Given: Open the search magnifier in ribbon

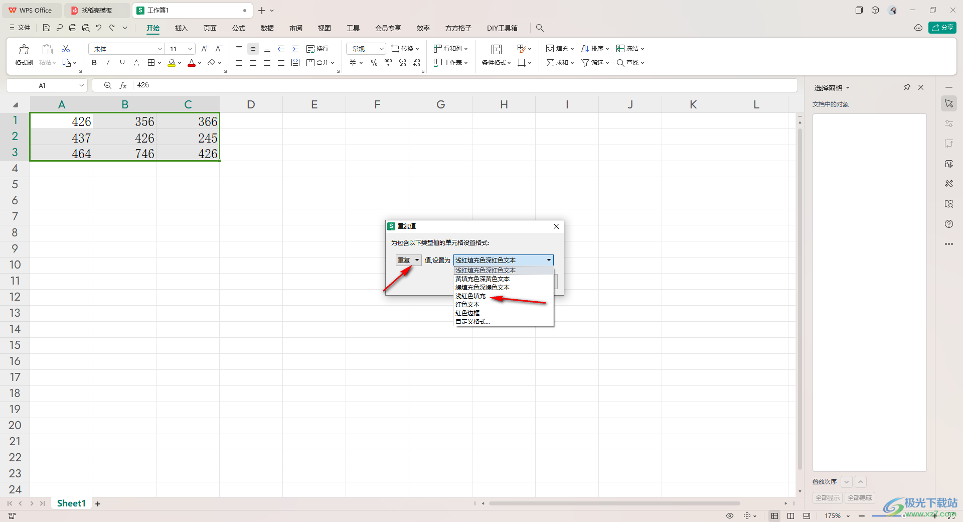Looking at the screenshot, I should click(x=540, y=28).
